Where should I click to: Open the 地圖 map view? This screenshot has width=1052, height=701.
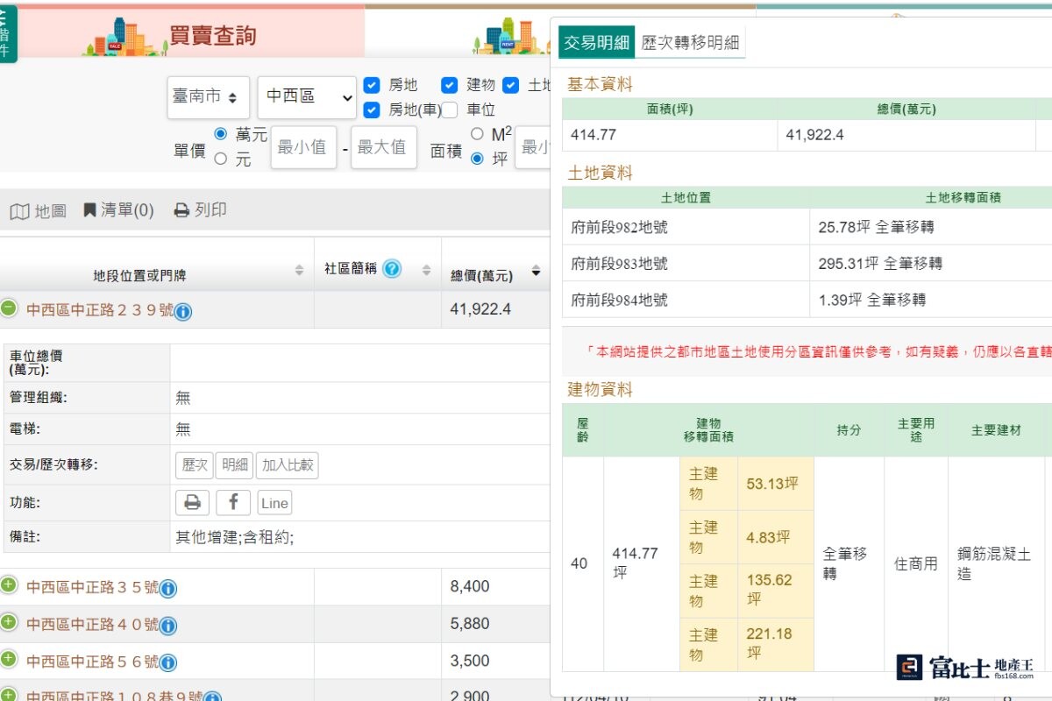click(x=38, y=210)
